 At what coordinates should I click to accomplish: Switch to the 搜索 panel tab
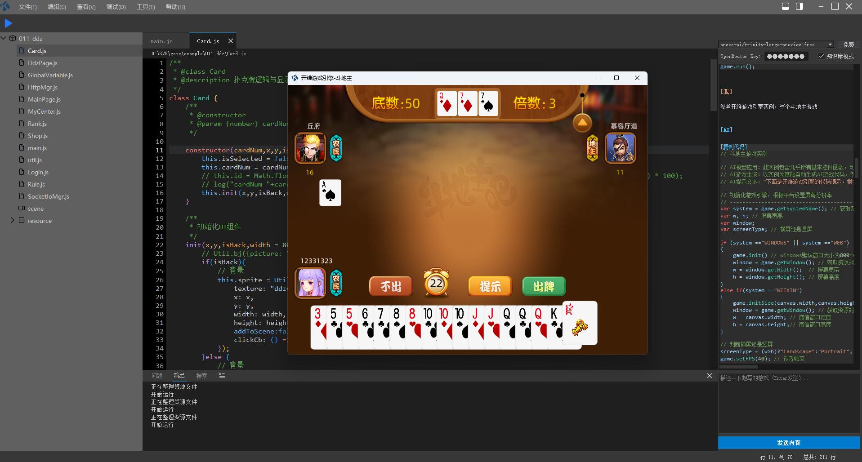[x=201, y=376]
